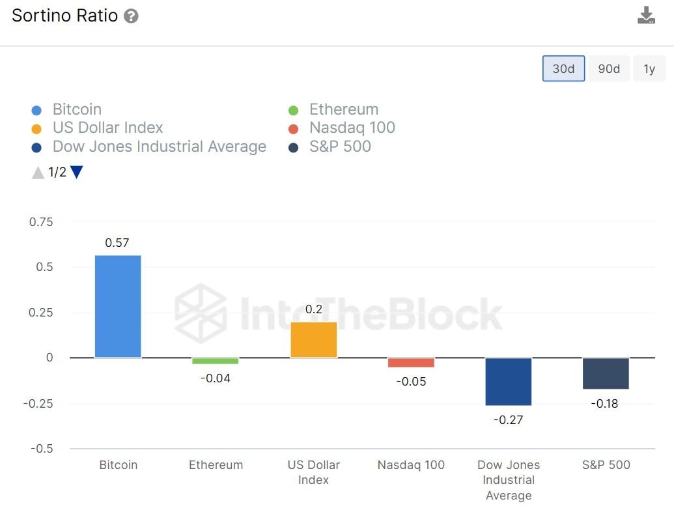Image resolution: width=674 pixels, height=523 pixels.
Task: Switch to the 90d time range
Action: coord(609,68)
